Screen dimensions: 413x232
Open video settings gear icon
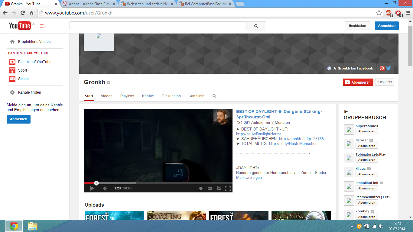pyautogui.click(x=219, y=188)
